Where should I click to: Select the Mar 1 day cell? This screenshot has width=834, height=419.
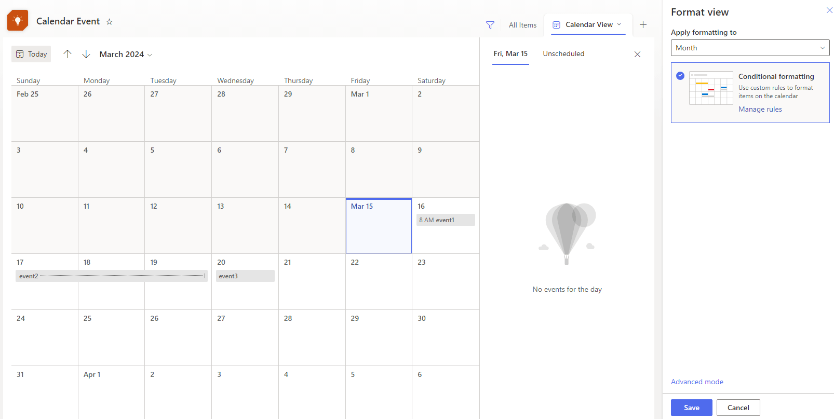click(x=379, y=113)
